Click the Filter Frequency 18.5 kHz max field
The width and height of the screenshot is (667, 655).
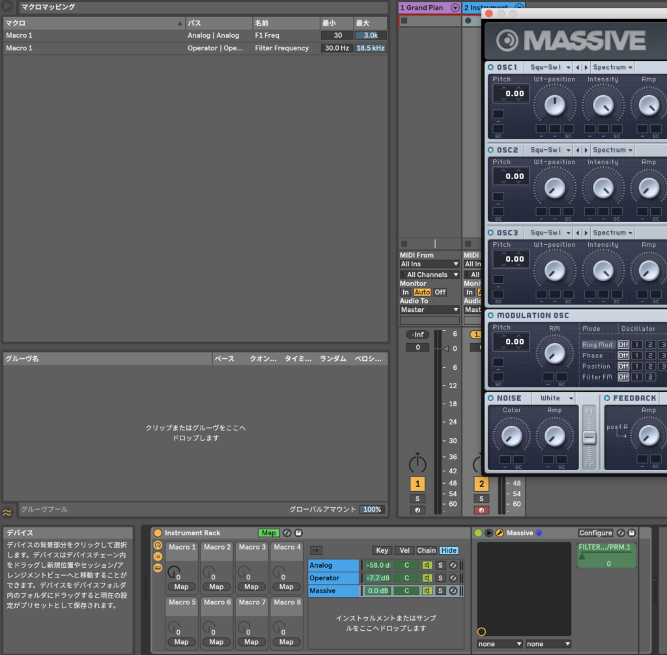pyautogui.click(x=369, y=48)
